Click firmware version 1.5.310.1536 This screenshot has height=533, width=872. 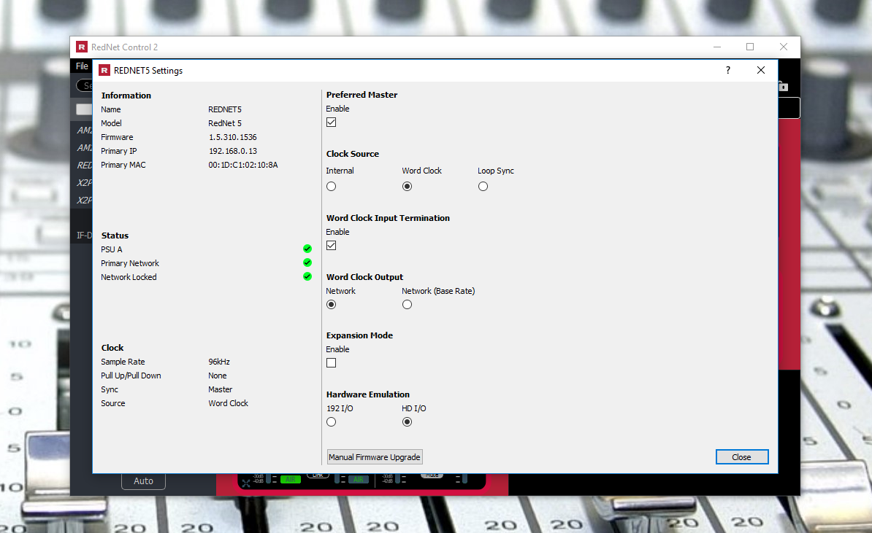(x=232, y=137)
